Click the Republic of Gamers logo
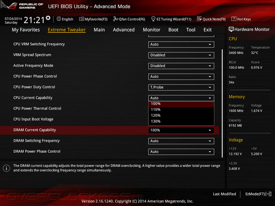This screenshot has height=206, width=275. click(22, 6)
